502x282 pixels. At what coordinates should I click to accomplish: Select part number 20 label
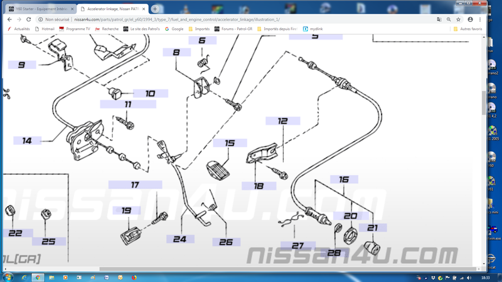point(351,216)
